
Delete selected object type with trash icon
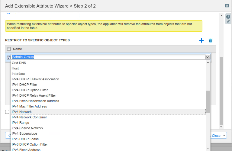tap(211, 40)
